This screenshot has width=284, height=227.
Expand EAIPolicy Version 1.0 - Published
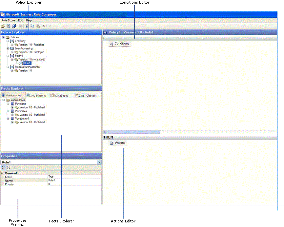tap(12, 45)
